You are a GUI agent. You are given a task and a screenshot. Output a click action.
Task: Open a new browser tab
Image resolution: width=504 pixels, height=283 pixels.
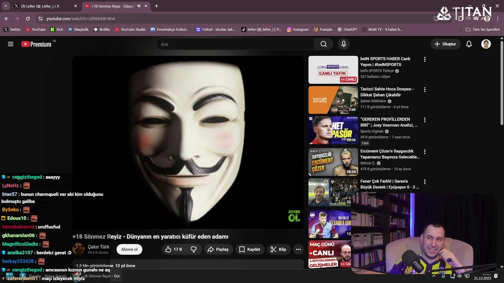point(156,6)
